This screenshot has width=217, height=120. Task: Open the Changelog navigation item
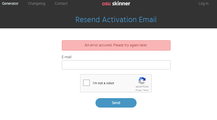[37, 4]
